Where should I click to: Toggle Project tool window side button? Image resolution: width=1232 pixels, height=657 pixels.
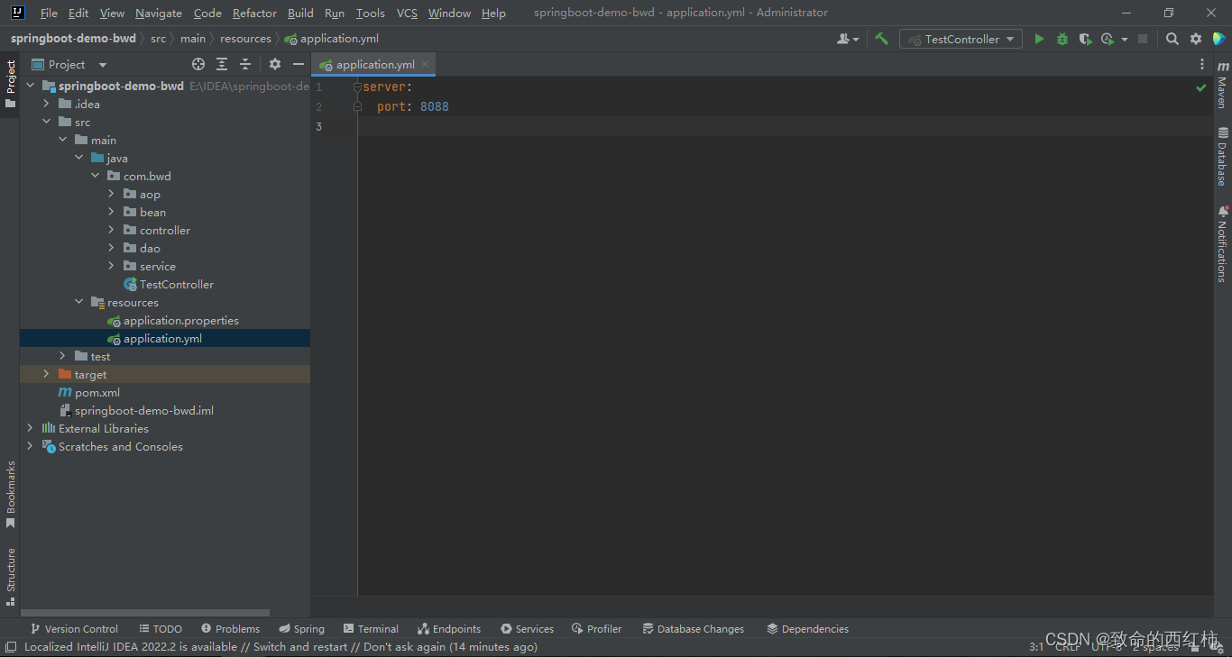[x=10, y=83]
